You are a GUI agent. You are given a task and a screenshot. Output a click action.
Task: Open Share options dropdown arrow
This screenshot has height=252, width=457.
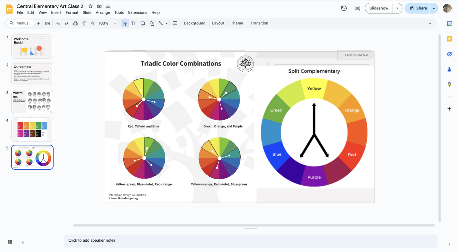tap(434, 8)
